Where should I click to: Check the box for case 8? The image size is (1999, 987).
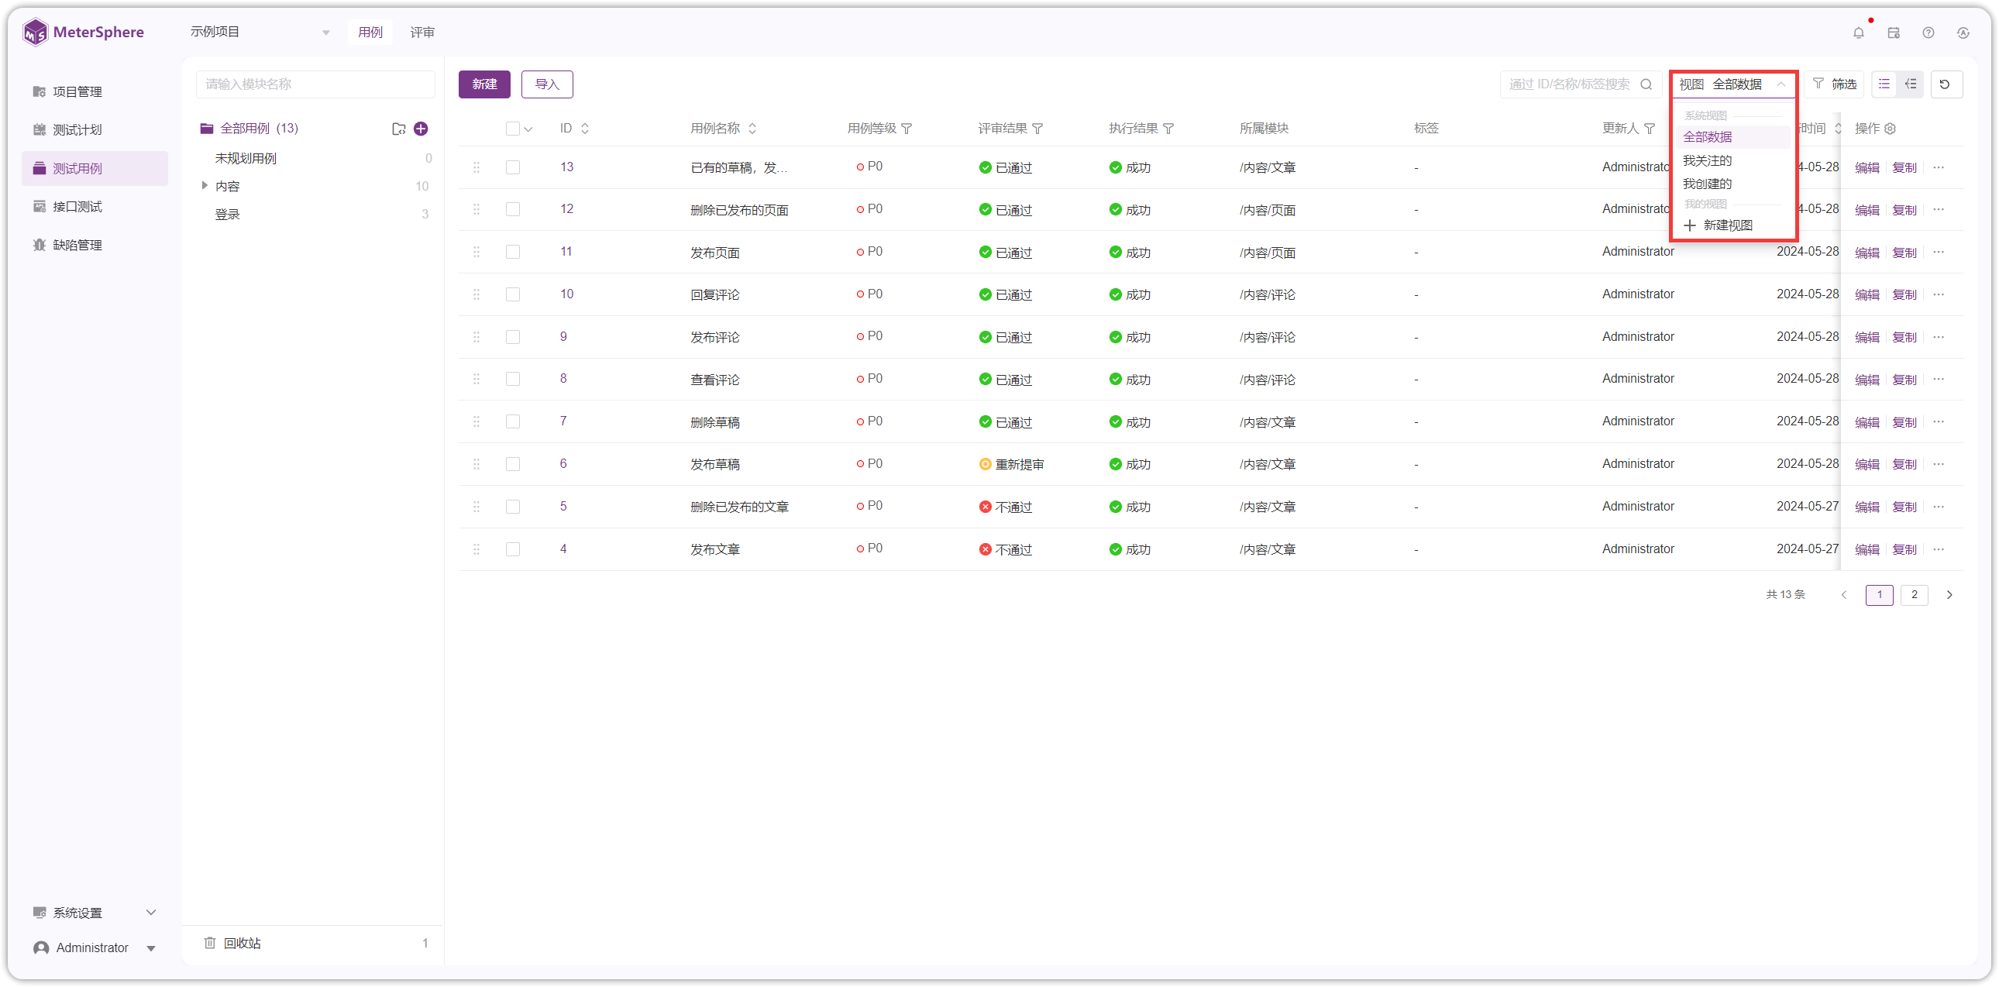(x=512, y=380)
